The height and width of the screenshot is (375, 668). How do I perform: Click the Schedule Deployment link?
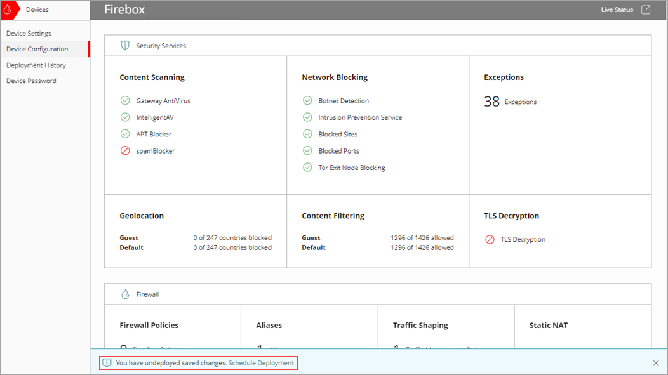coord(262,363)
